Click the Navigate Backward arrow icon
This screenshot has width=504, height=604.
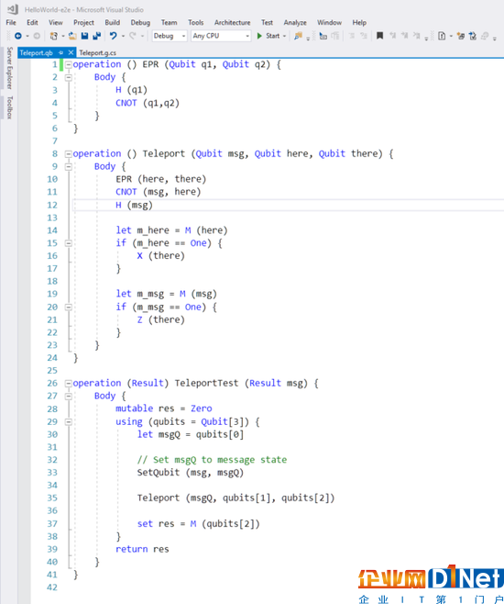coord(18,36)
